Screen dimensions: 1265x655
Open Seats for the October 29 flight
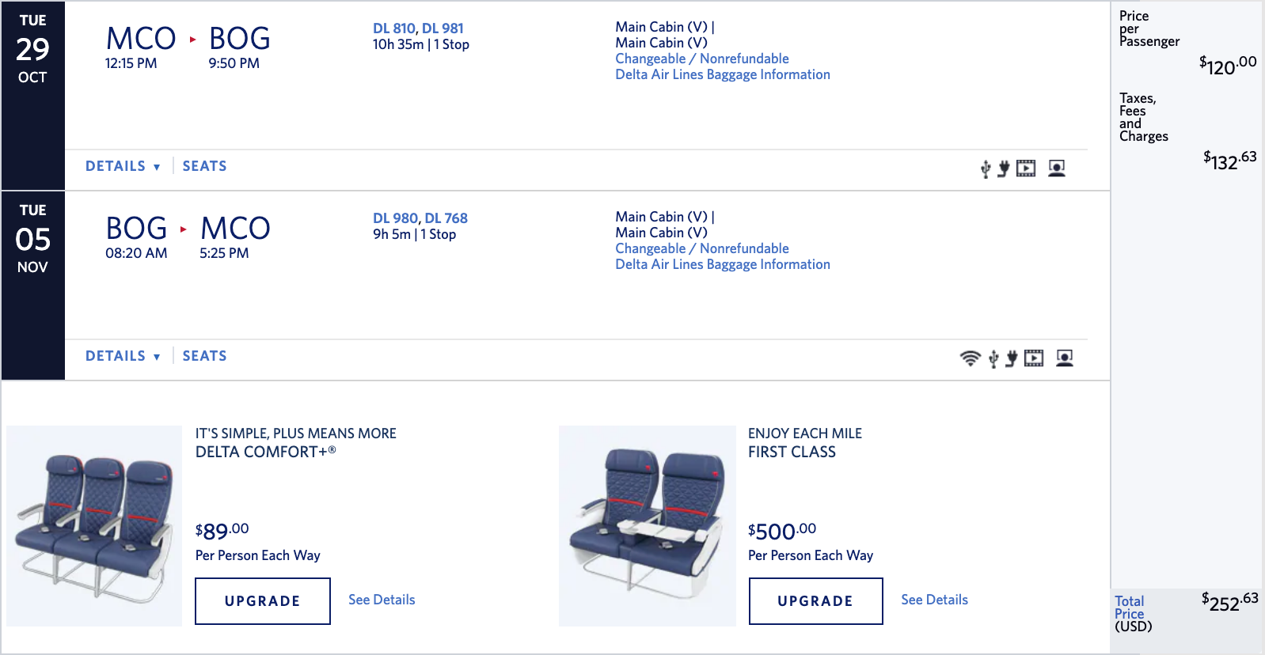(204, 166)
